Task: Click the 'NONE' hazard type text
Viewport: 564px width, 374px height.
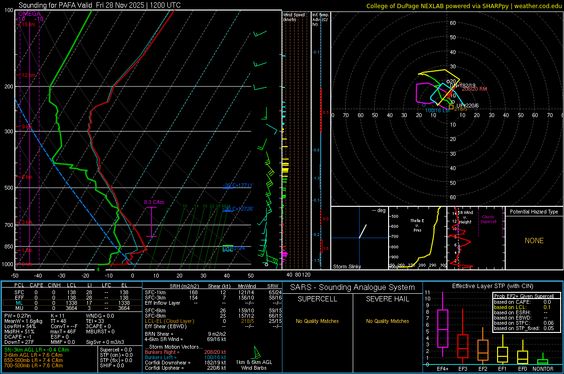Action: point(534,241)
